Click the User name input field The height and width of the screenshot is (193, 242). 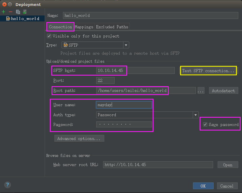(124, 105)
